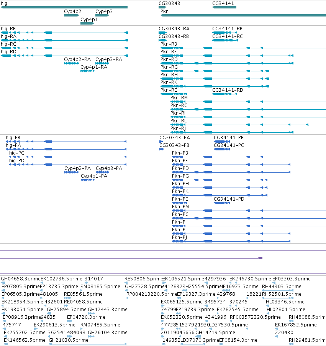Click the RH44303.5prime EST label
Image resolution: width=326 pixels, height=346 pixels.
click(282, 287)
